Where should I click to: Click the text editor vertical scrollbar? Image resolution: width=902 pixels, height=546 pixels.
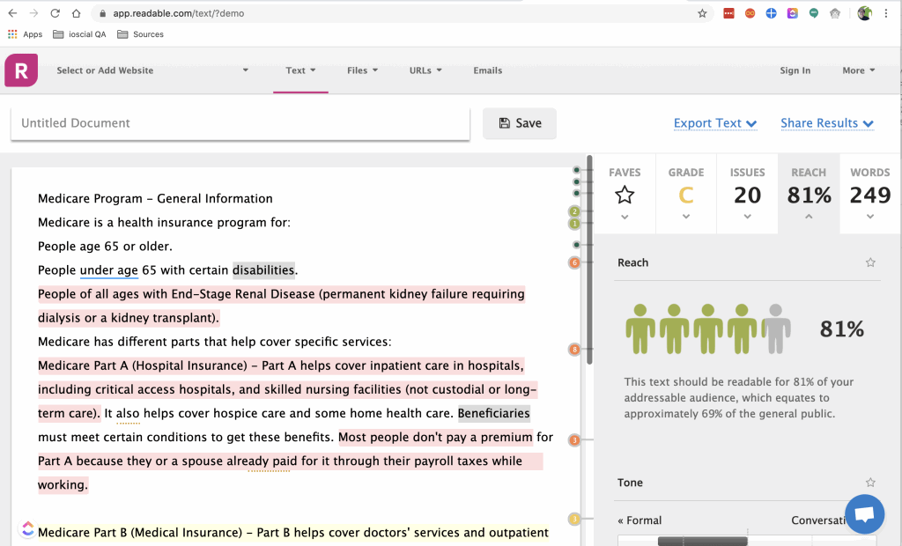pyautogui.click(x=589, y=260)
